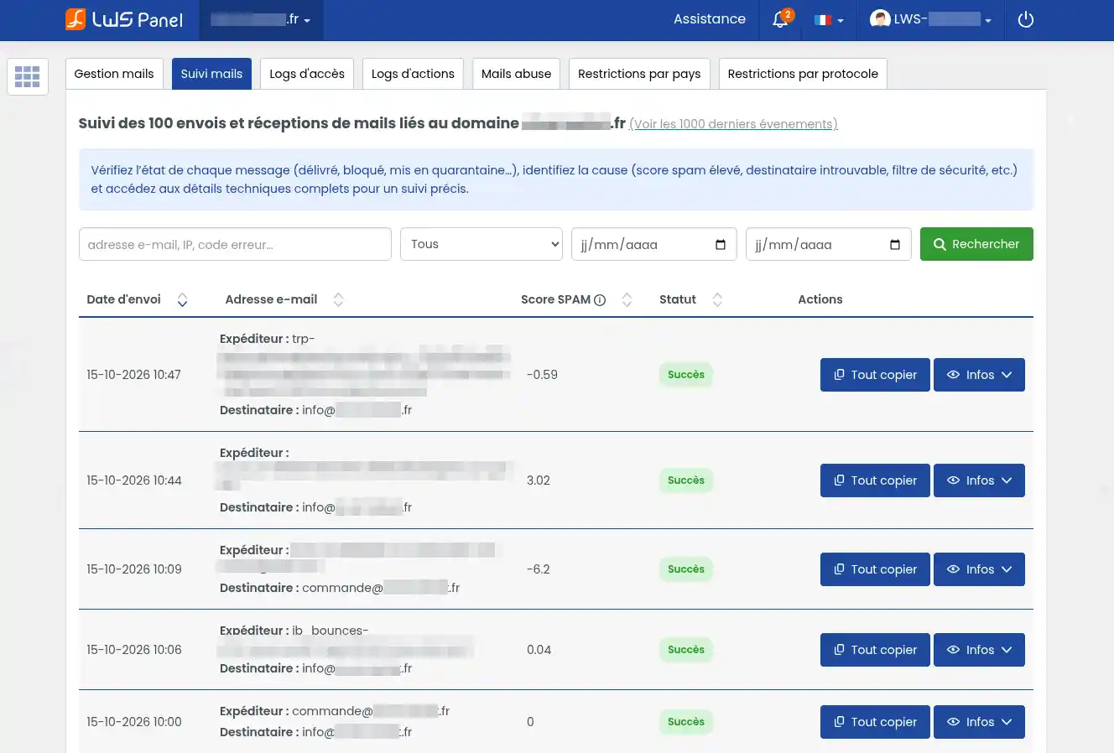Screen dimensions: 1114x753
Task: Click Tout copier on the 10:44 row
Action: click(875, 480)
